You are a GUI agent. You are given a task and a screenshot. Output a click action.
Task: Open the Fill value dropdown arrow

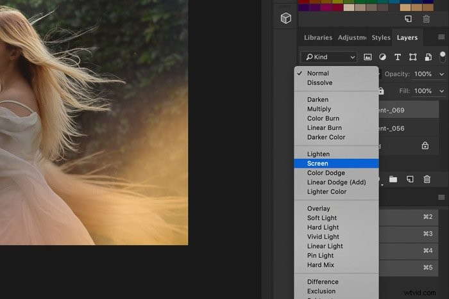point(441,91)
